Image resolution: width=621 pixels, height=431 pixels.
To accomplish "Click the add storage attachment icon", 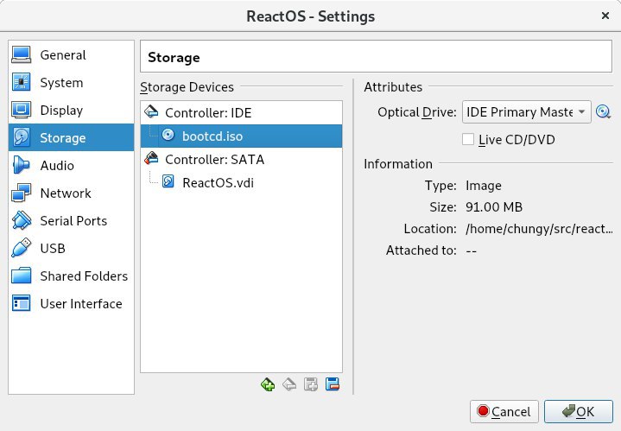I will tap(311, 385).
